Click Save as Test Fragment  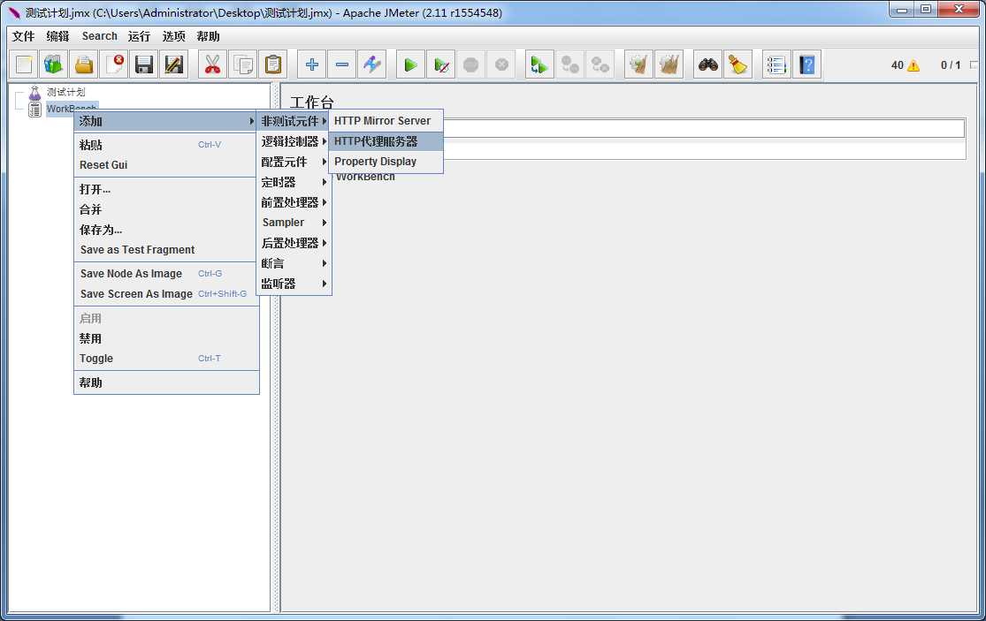coord(166,249)
